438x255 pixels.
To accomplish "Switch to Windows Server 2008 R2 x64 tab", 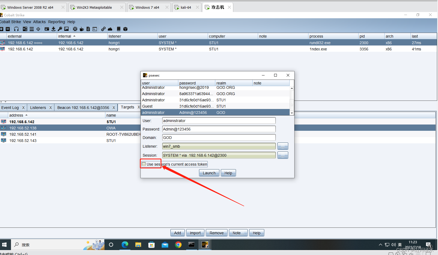I will [x=30, y=7].
